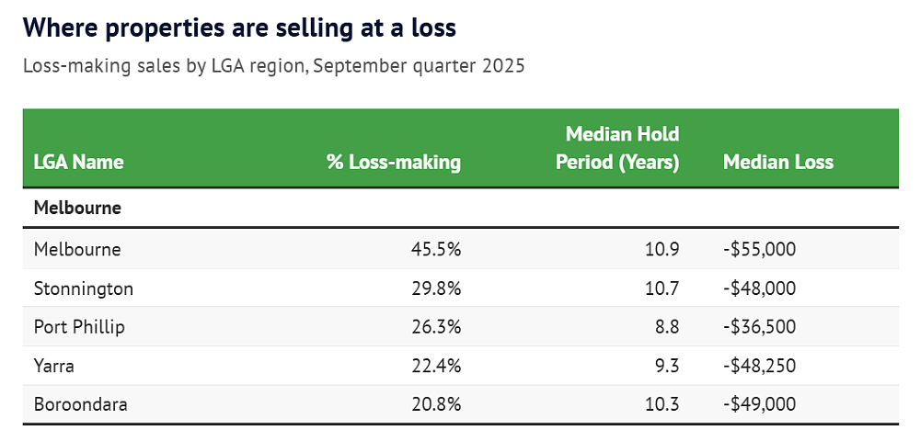Image resolution: width=920 pixels, height=430 pixels.
Task: Select the 8.8 hold period value
Action: pyautogui.click(x=667, y=326)
